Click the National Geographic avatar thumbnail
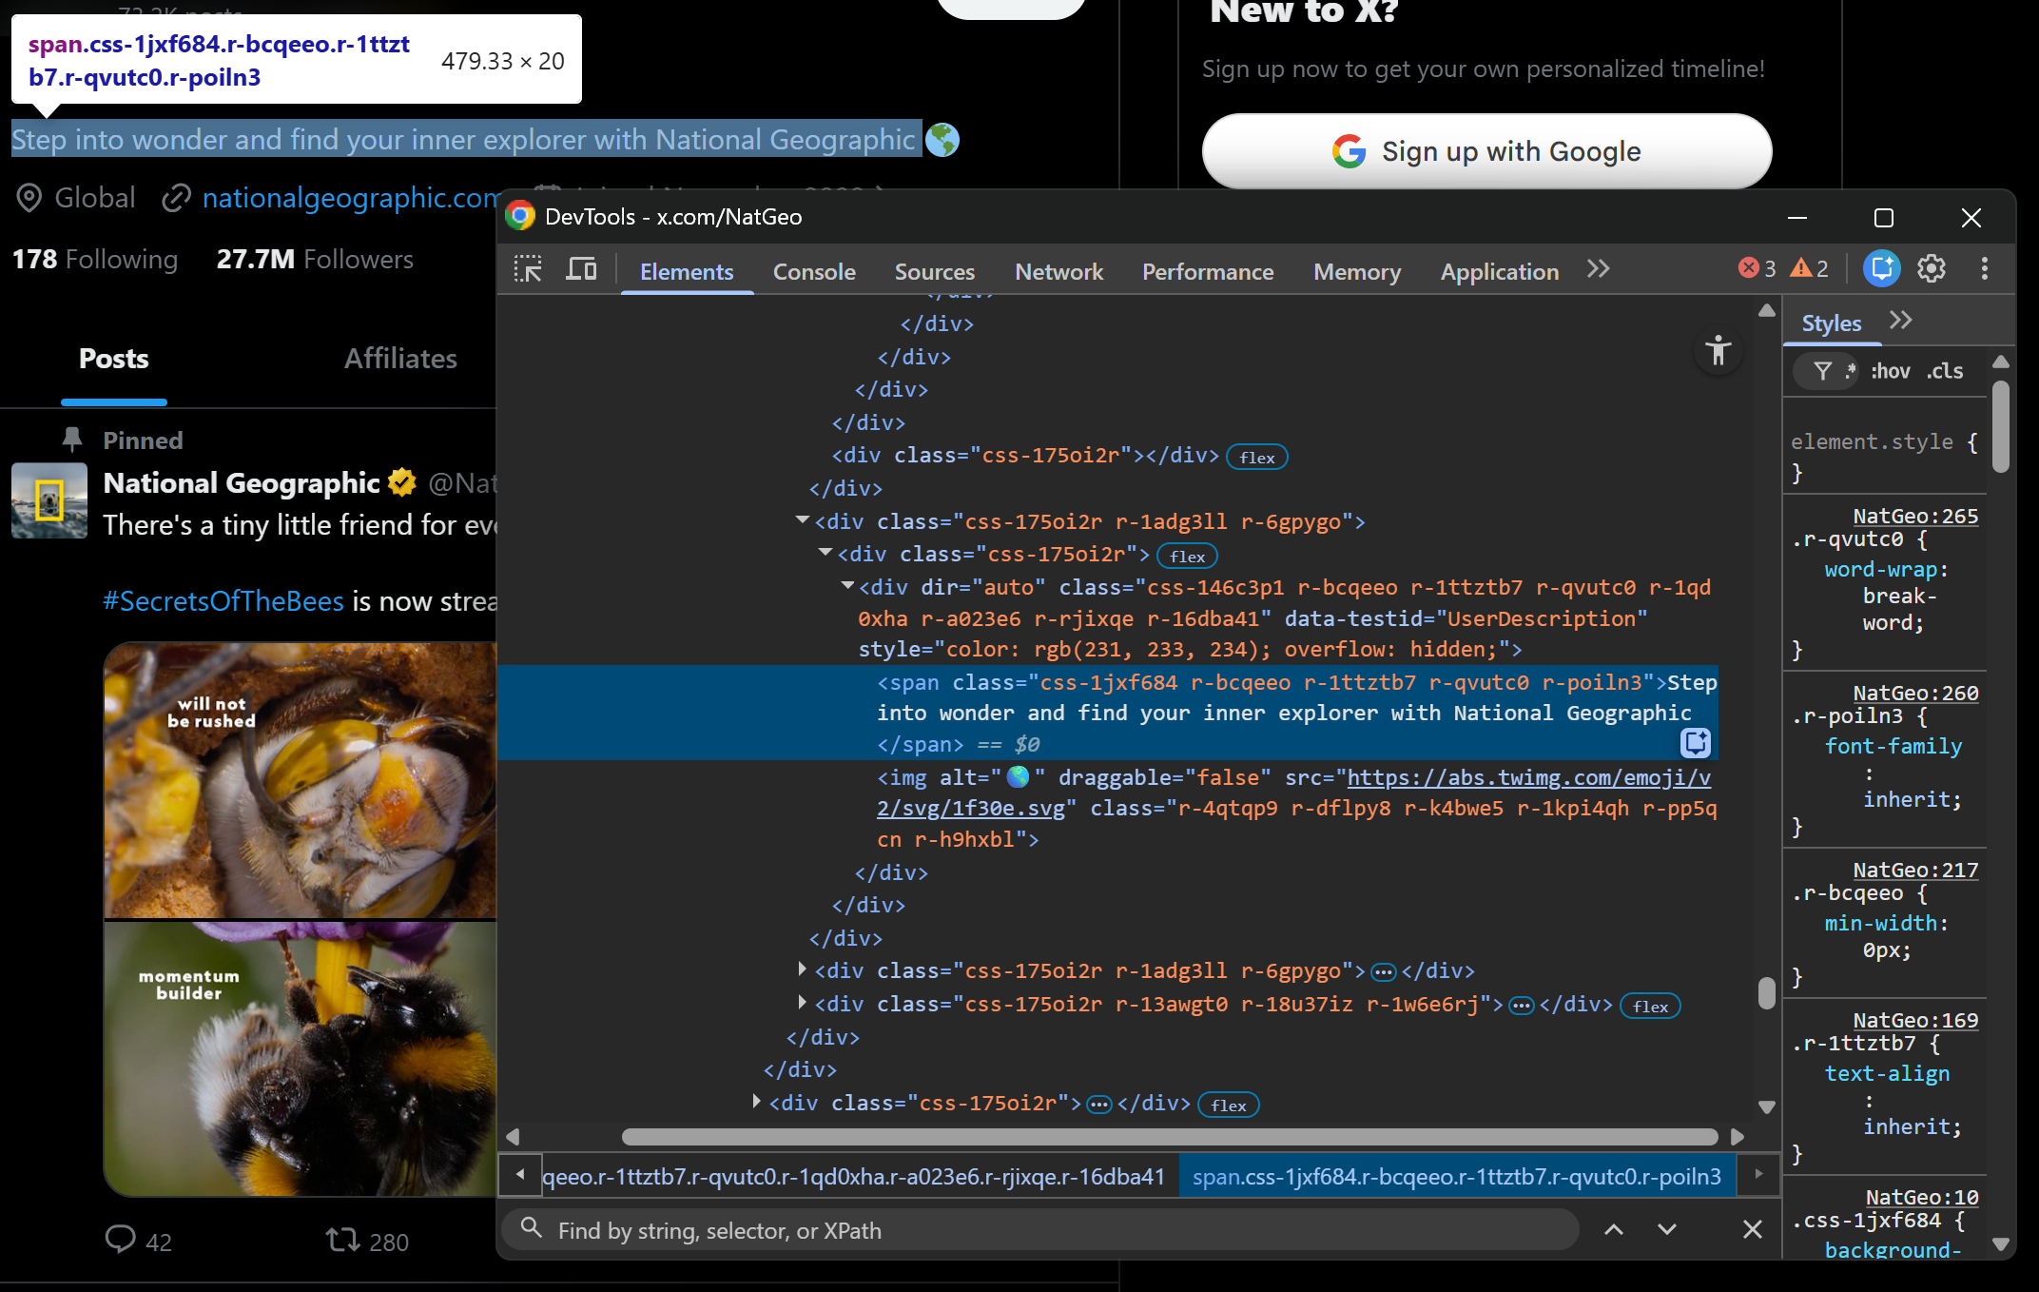The height and width of the screenshot is (1292, 2039). click(x=49, y=500)
